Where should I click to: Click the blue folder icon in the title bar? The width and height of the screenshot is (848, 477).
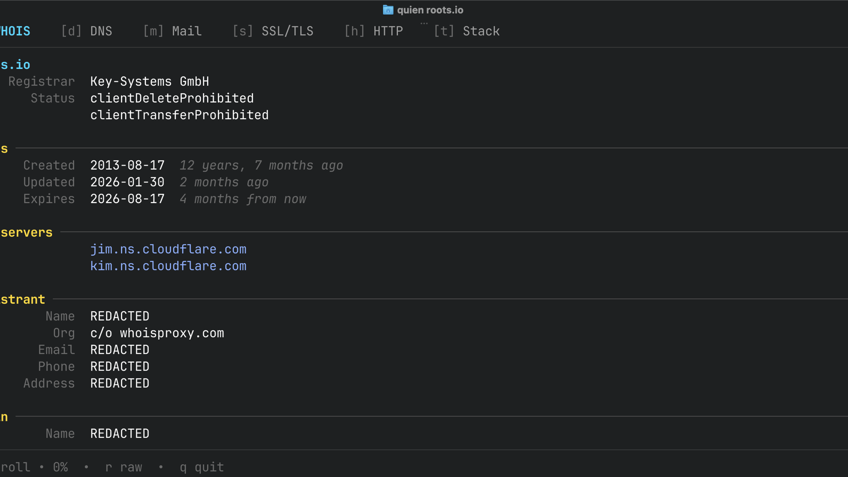[388, 10]
